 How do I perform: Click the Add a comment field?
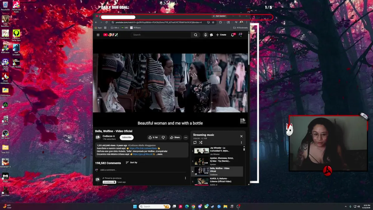tap(143, 170)
